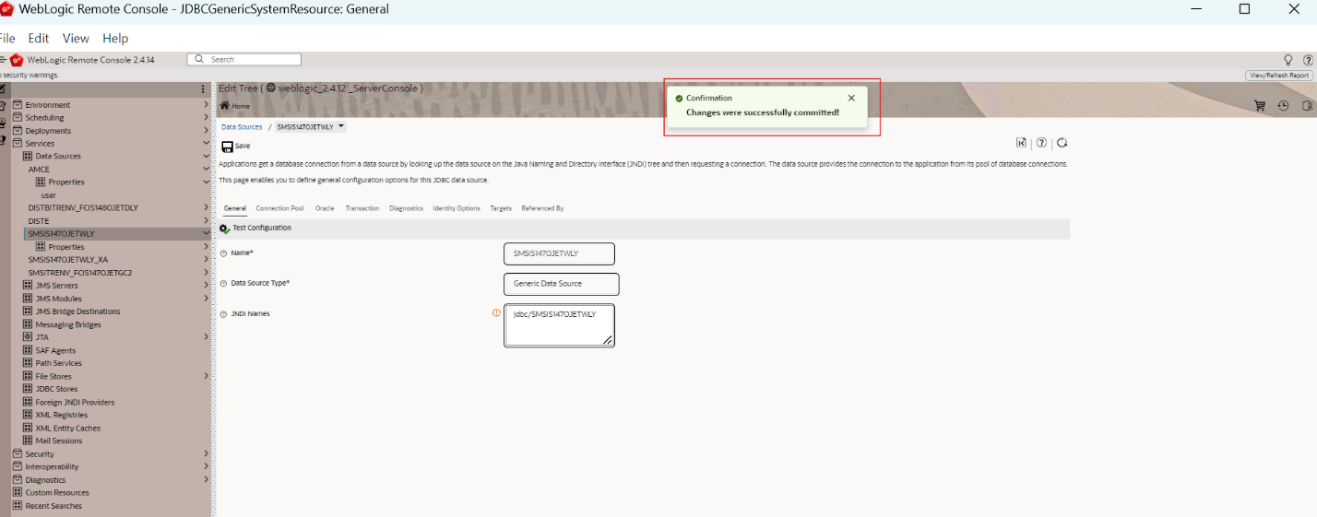Expand the SMSIS147OJETWLY_XA node chevron
This screenshot has width=1317, height=517.
click(x=206, y=260)
